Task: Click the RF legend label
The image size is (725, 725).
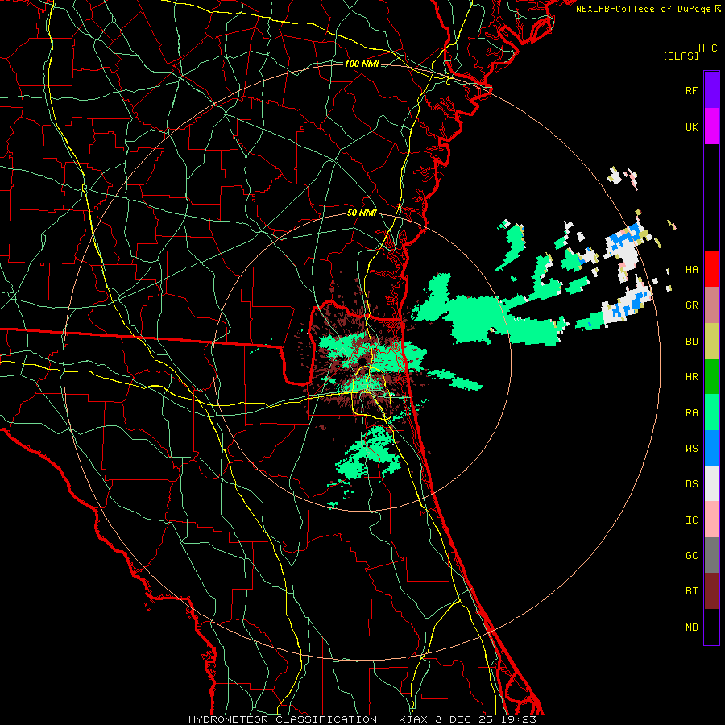Action: (691, 90)
